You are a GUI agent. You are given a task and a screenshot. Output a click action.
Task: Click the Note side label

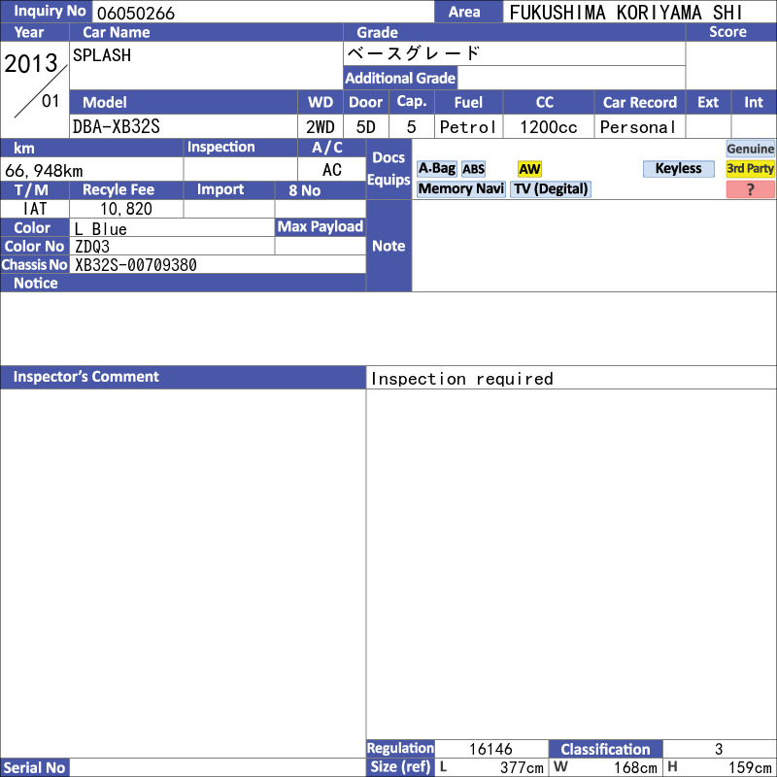388,246
